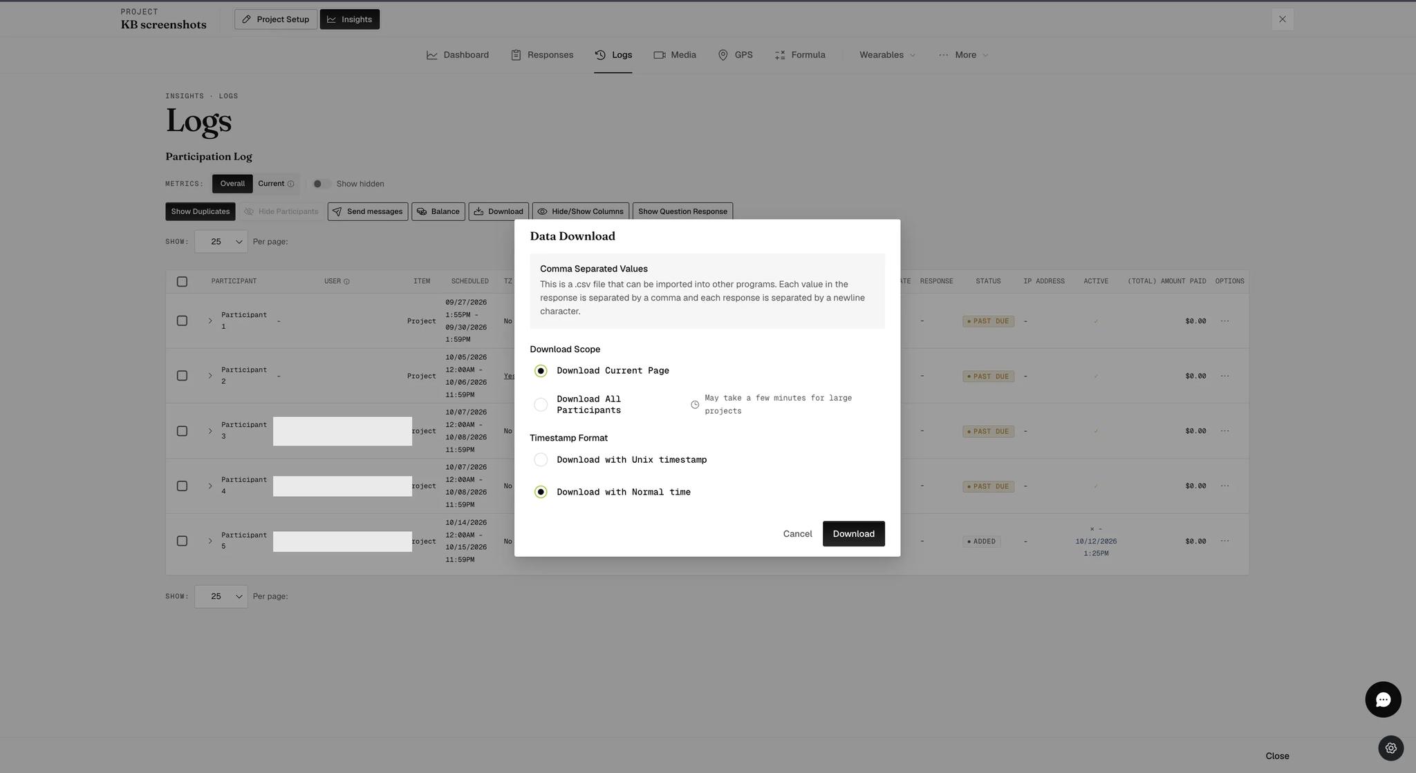Click the toolbar Download tray button

coord(499,211)
